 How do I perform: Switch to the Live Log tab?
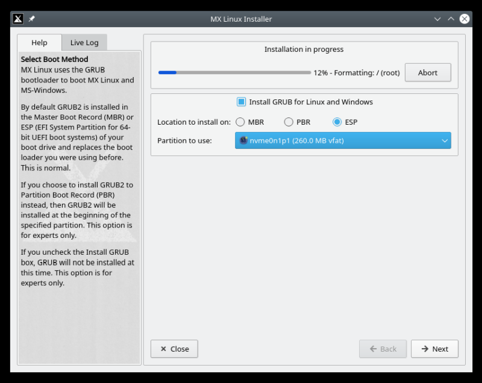click(84, 42)
